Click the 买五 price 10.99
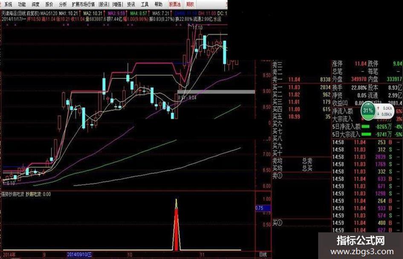The height and width of the screenshot is (259, 403). (x=294, y=117)
